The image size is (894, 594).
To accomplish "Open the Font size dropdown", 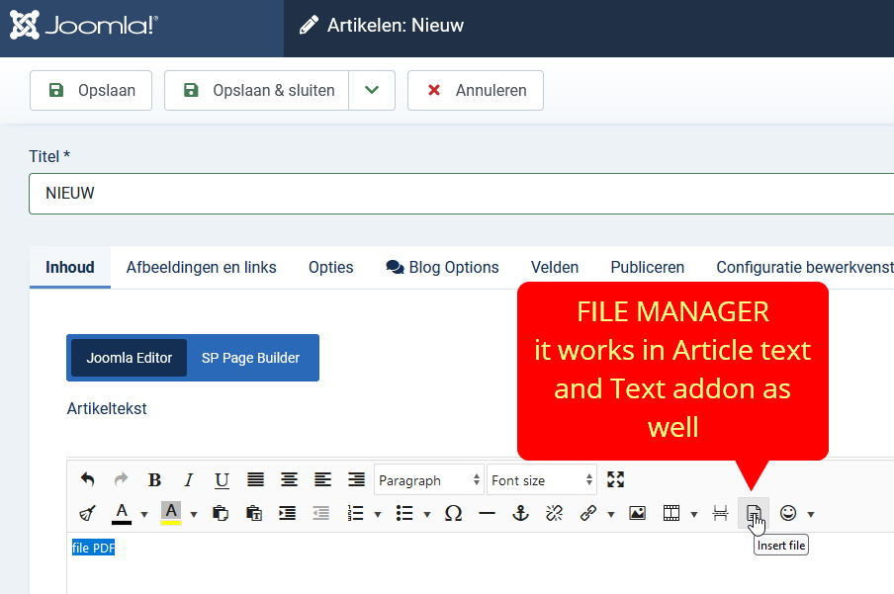I will click(x=542, y=480).
